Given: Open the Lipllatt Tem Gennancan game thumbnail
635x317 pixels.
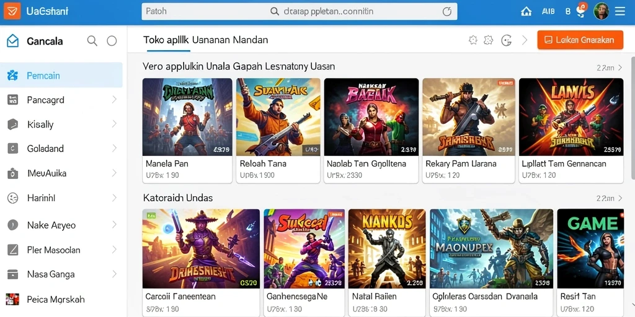Looking at the screenshot, I should 571,117.
